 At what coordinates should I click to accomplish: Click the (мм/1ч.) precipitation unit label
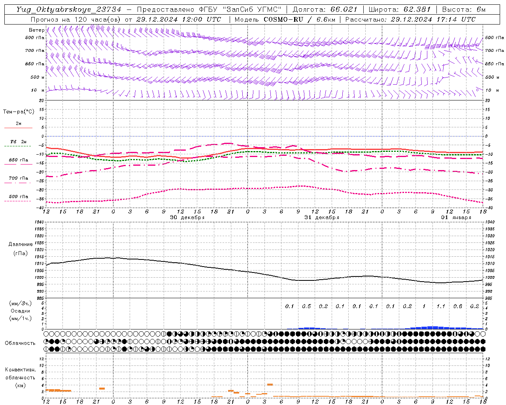tap(20, 318)
